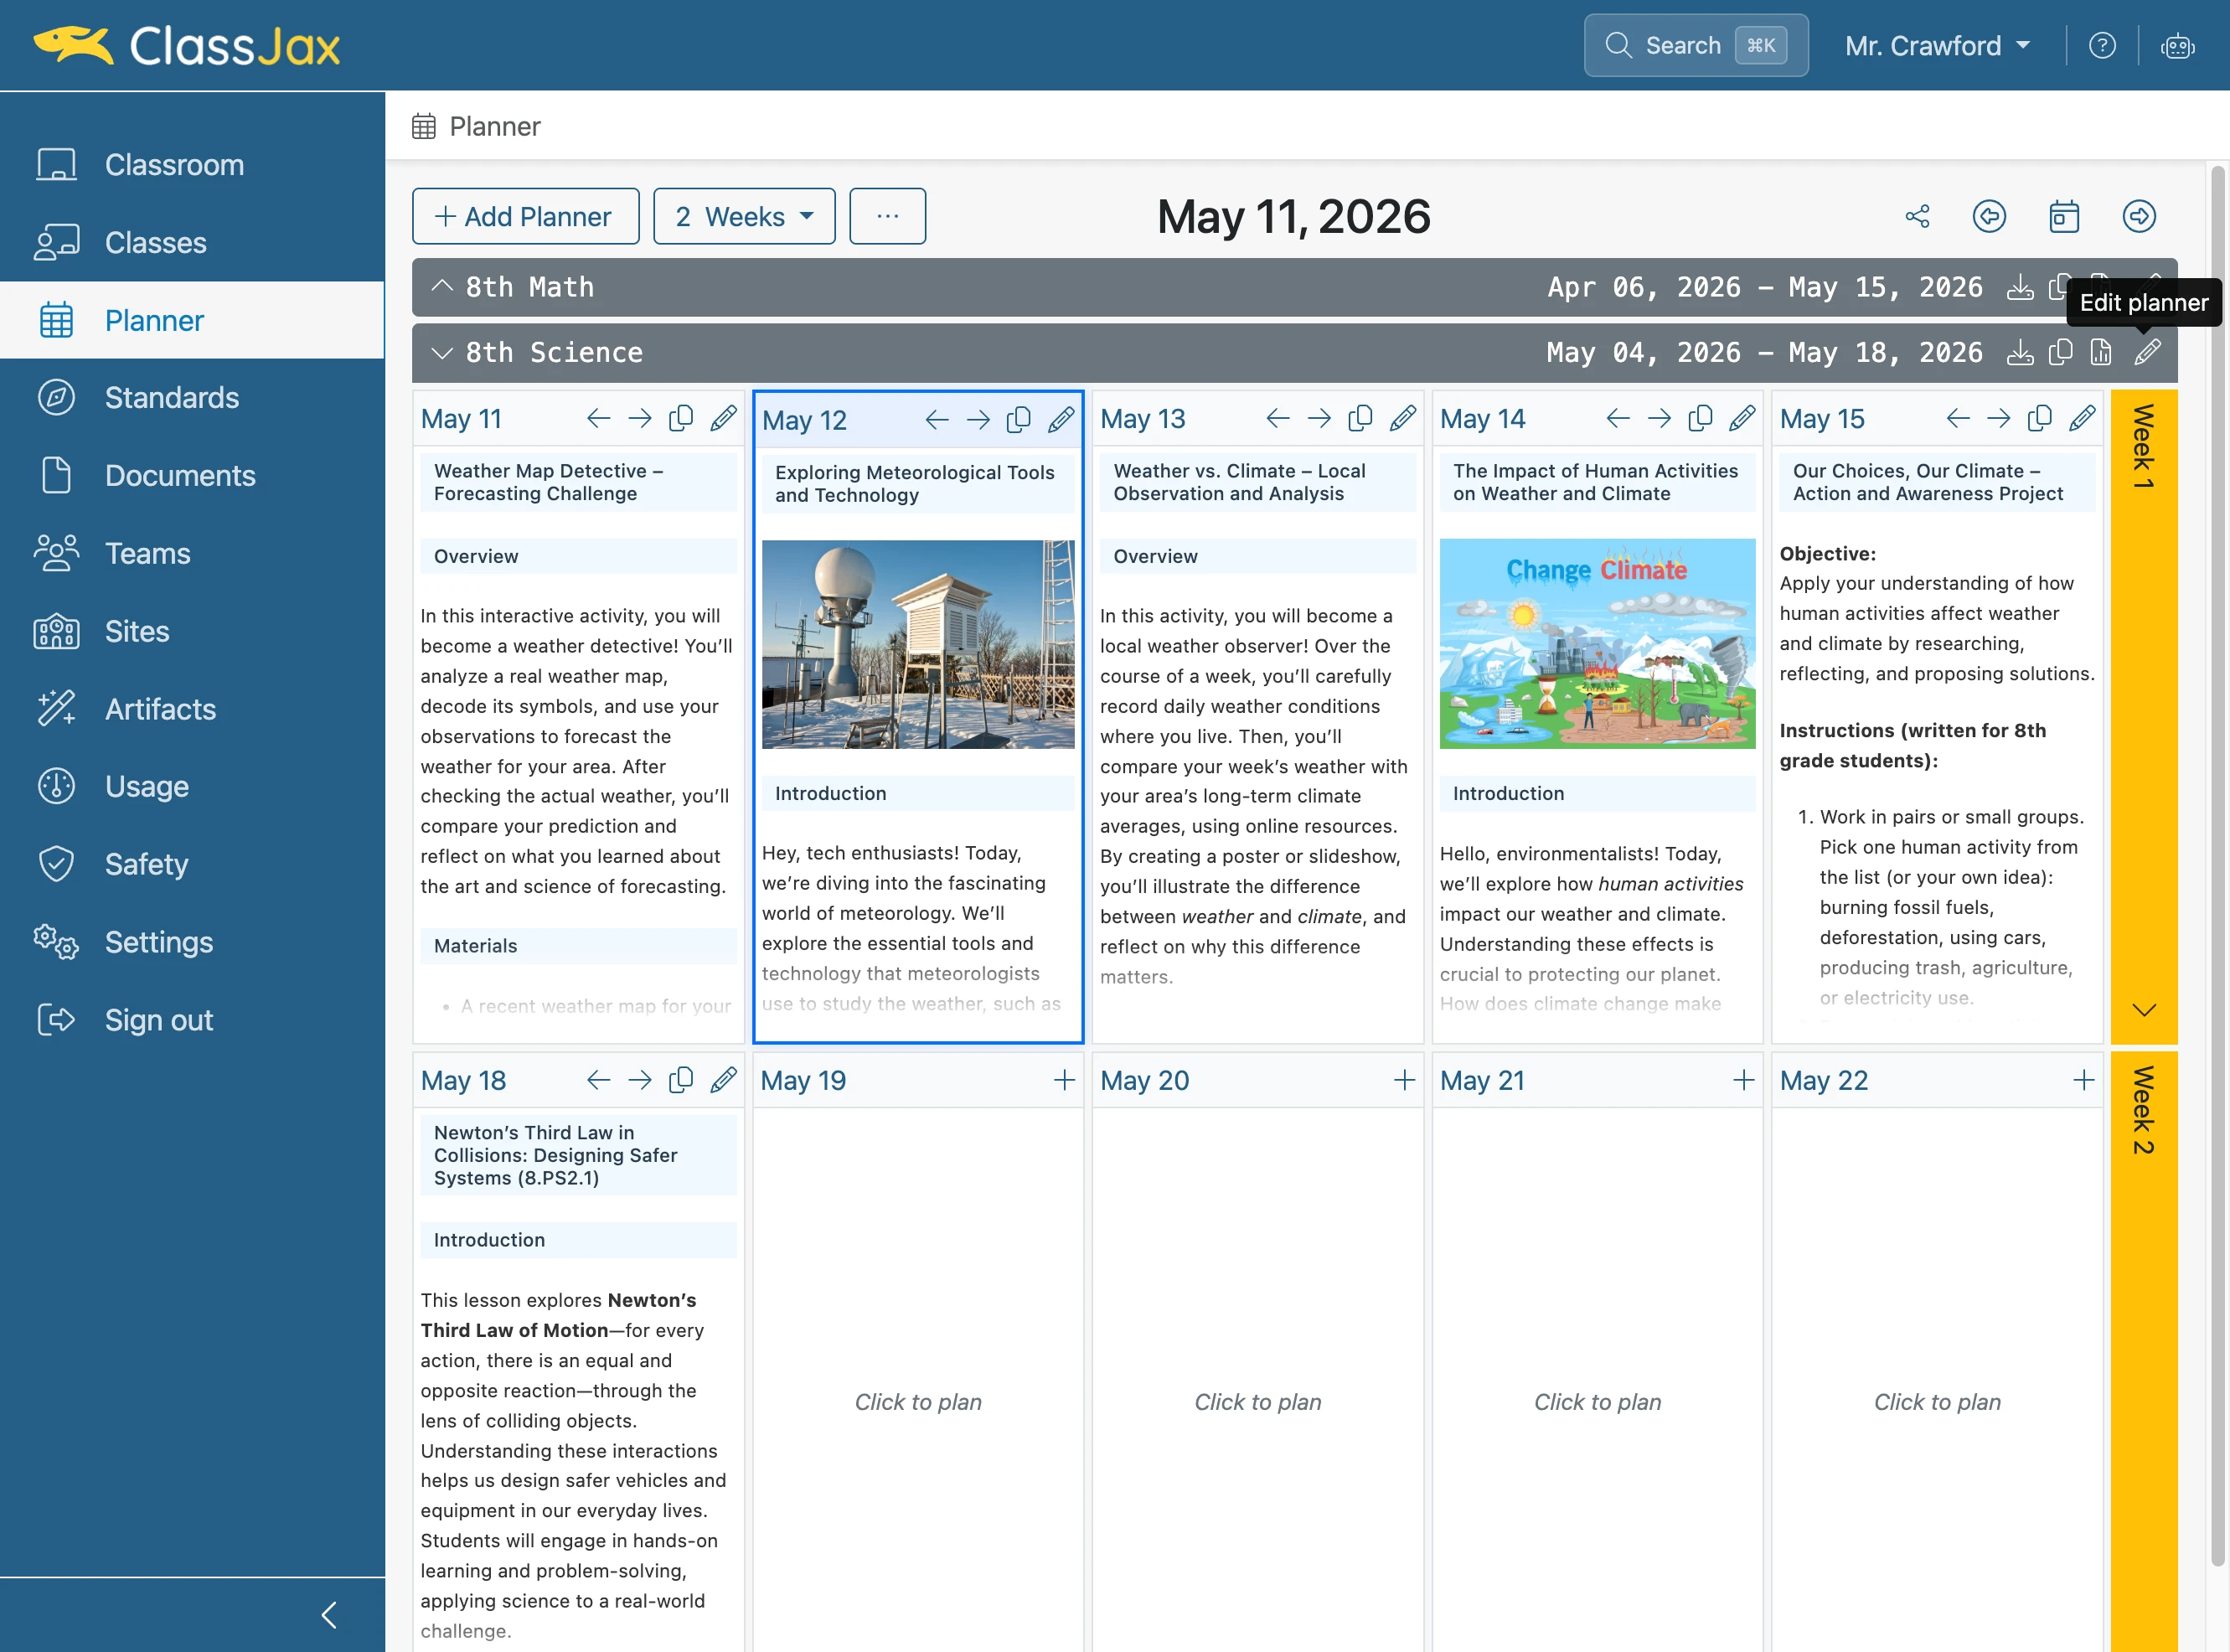Viewport: 2230px width, 1652px height.
Task: Open the 2 Weeks view dropdown
Action: click(744, 216)
